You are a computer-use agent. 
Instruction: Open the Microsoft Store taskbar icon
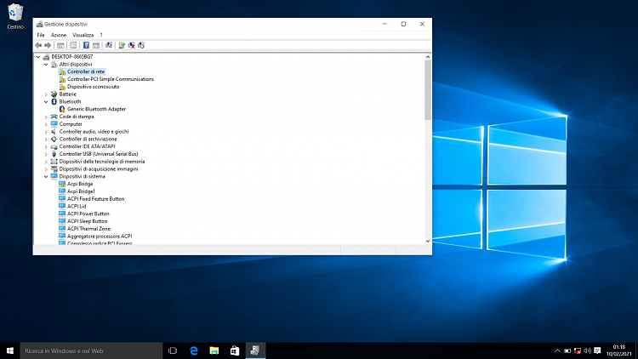(235, 350)
